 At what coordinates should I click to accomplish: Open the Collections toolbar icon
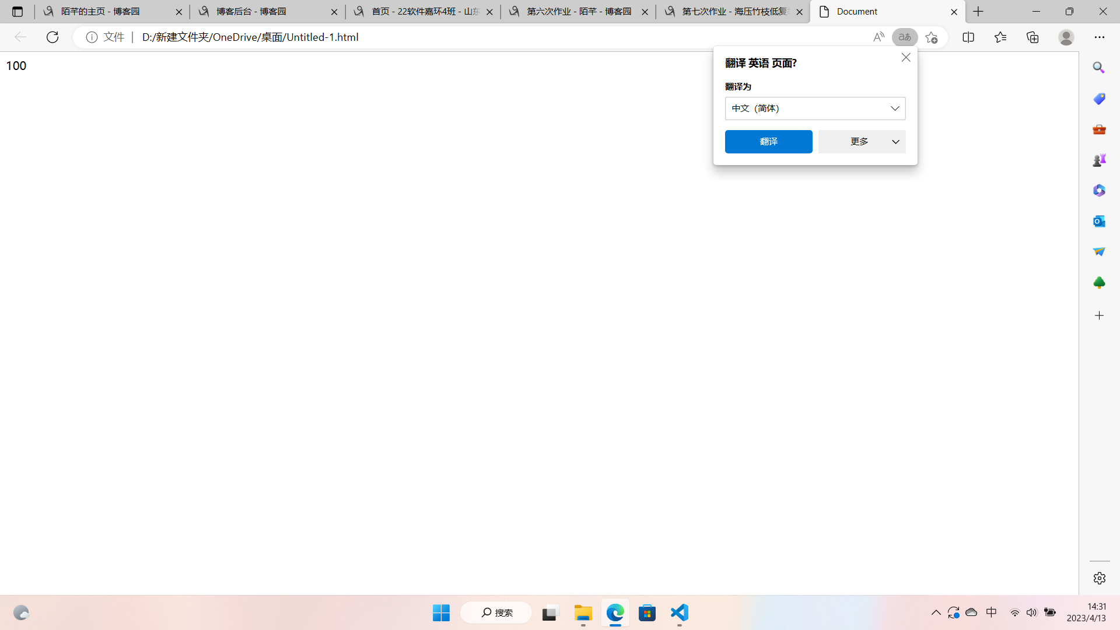tap(1032, 37)
